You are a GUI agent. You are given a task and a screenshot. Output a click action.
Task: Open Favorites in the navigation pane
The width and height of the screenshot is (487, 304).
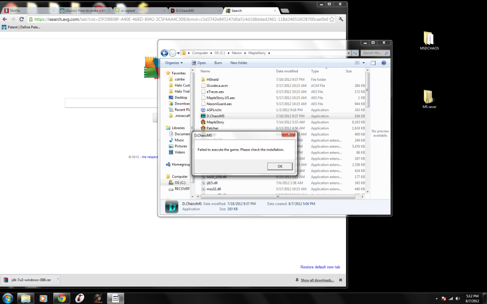pos(179,73)
